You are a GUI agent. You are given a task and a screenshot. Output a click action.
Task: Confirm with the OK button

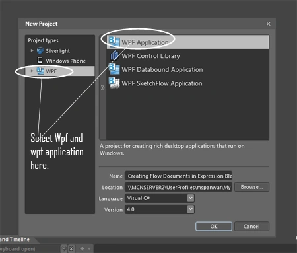[214, 227]
